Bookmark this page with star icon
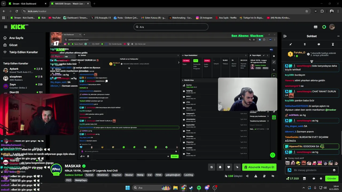Screen dimensions: 342x192 tap(307, 11)
